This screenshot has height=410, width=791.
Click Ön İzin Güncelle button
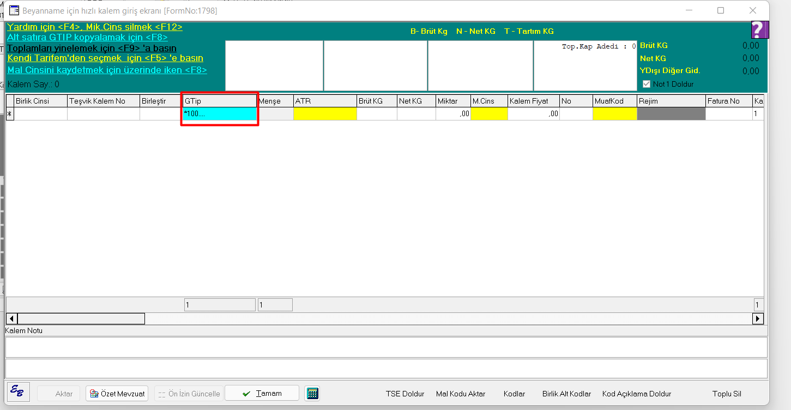point(189,394)
